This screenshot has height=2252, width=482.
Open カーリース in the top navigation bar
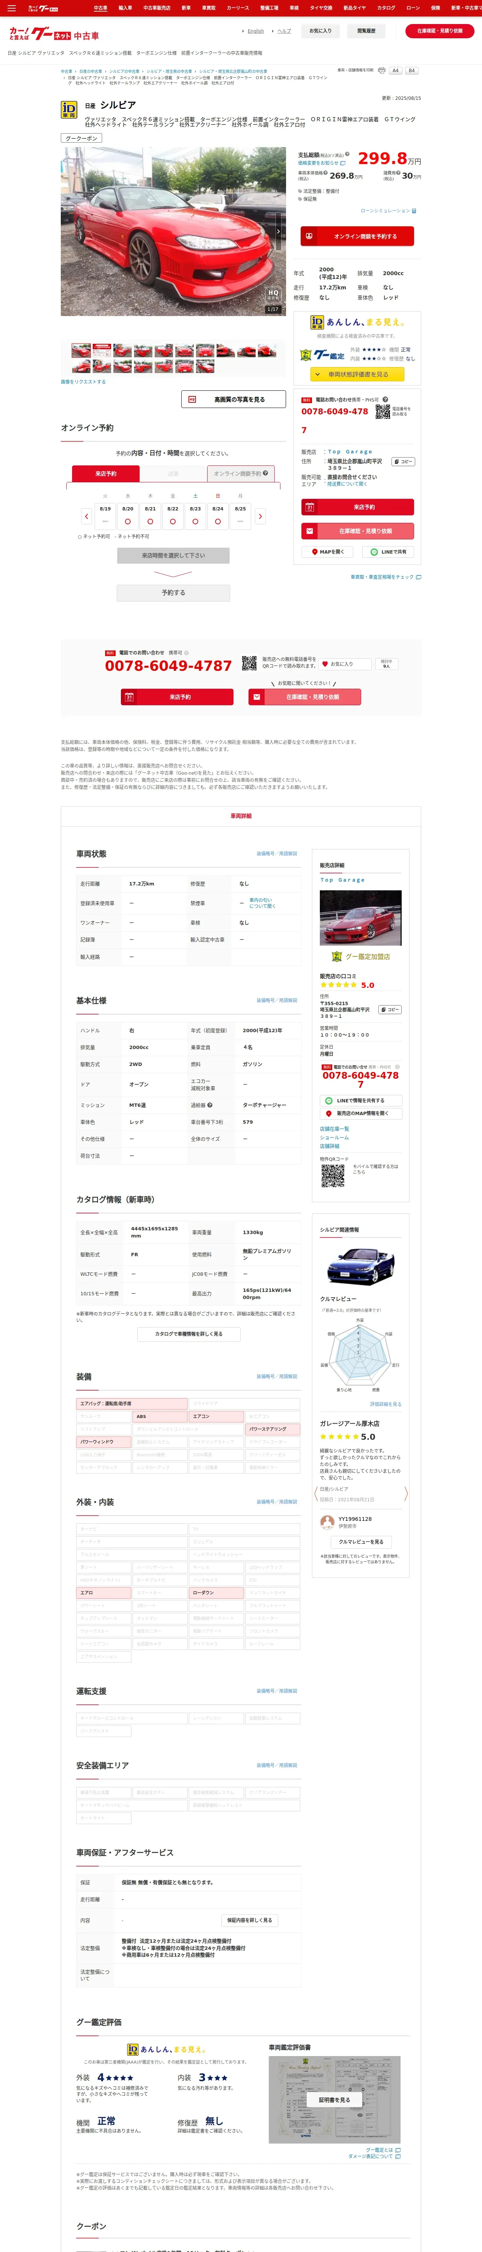[x=238, y=8]
